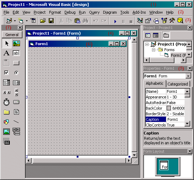The height and width of the screenshot is (180, 194).
Task: Start the program with the Run arrow
Action: tap(115, 21)
